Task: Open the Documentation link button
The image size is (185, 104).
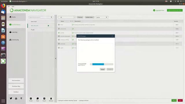Action: tap(16, 80)
